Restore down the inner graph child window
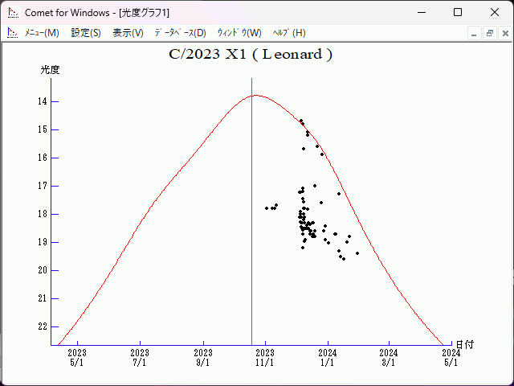The image size is (514, 386). coord(489,33)
